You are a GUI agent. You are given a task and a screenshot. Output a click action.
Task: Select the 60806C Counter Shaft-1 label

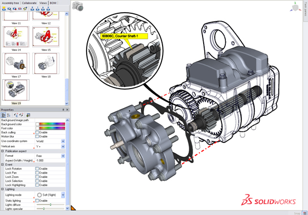124,36
